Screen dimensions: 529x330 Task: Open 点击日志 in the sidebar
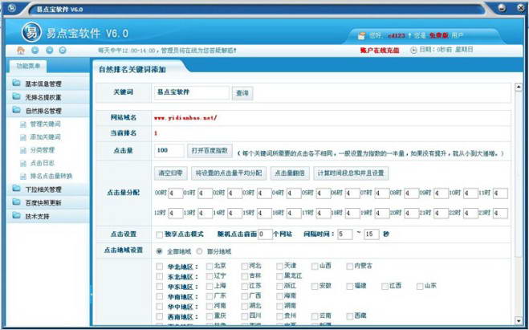coord(43,163)
